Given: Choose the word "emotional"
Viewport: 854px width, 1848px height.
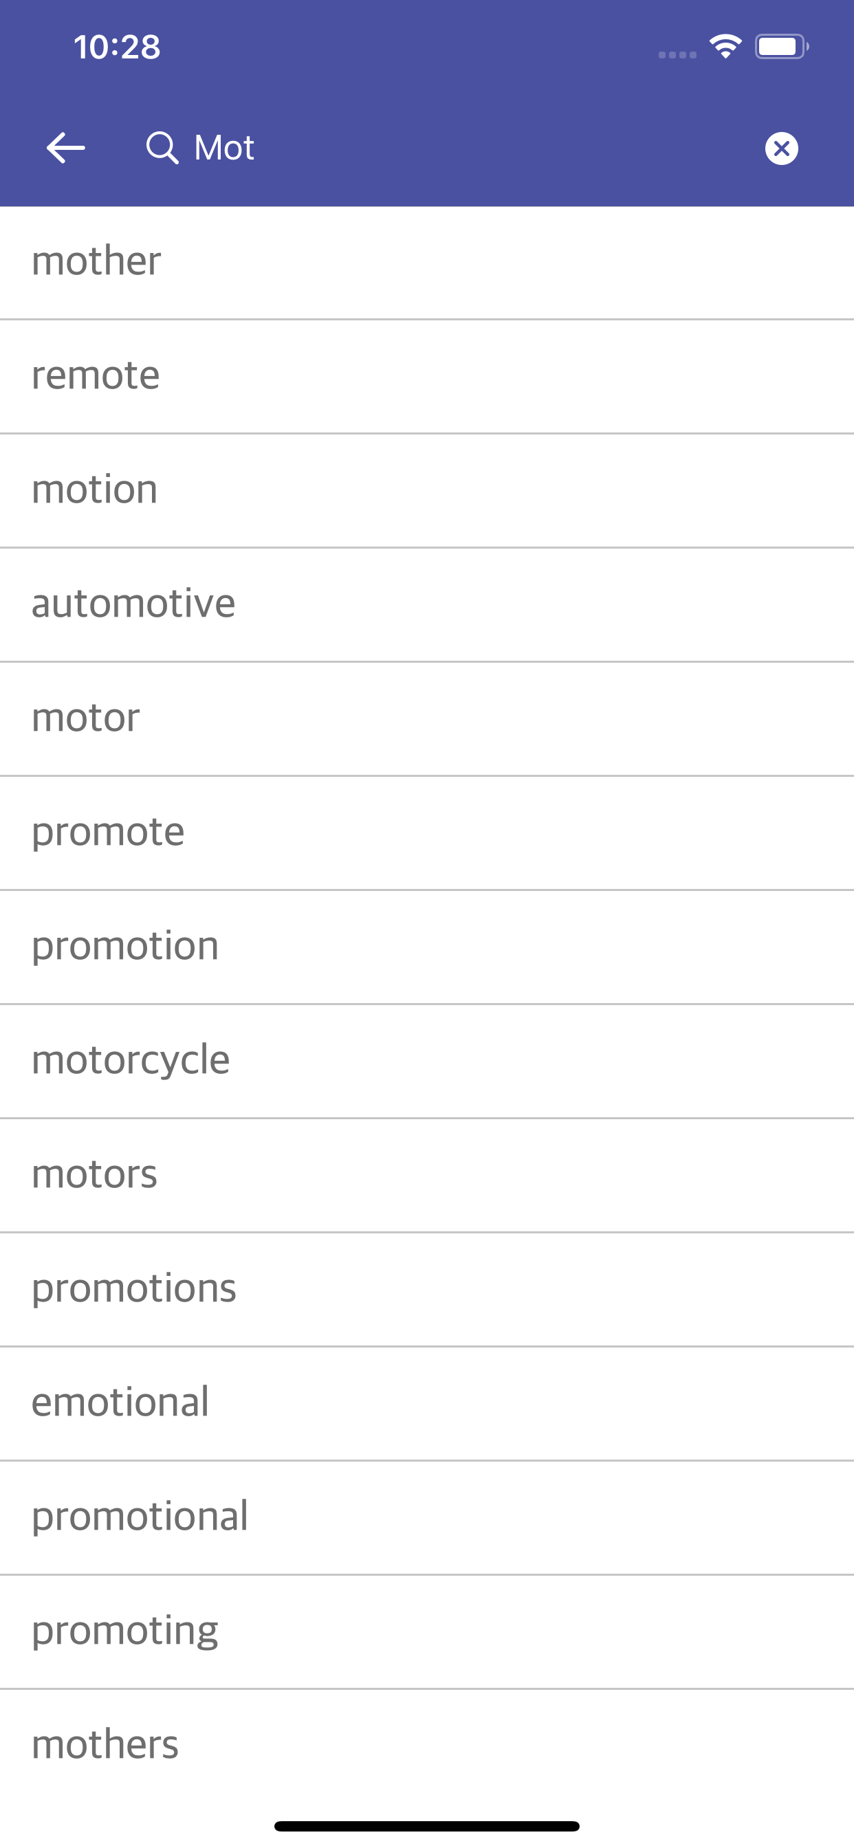Looking at the screenshot, I should (427, 1403).
